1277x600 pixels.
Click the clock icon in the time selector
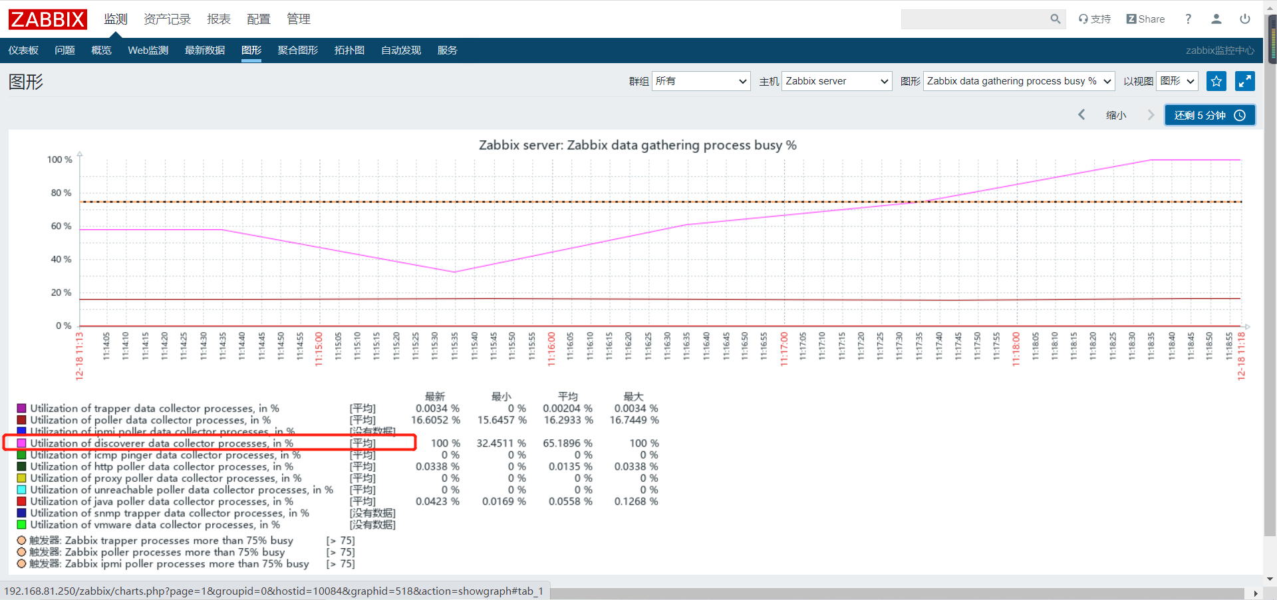coord(1240,115)
